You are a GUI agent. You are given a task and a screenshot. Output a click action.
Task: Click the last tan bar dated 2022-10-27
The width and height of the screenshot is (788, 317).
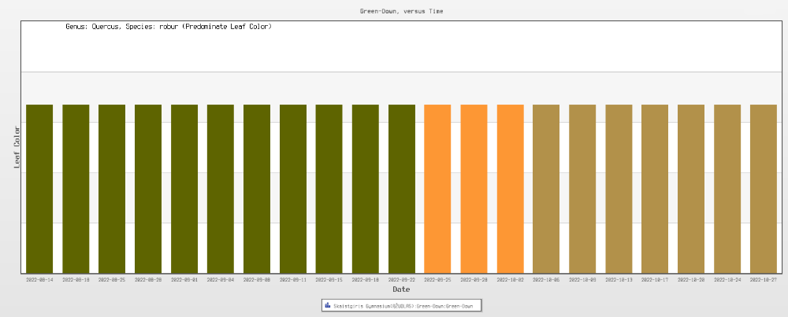[764, 189]
